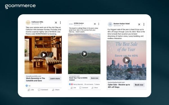Open bostonharborhotel.com link

pos(116,82)
